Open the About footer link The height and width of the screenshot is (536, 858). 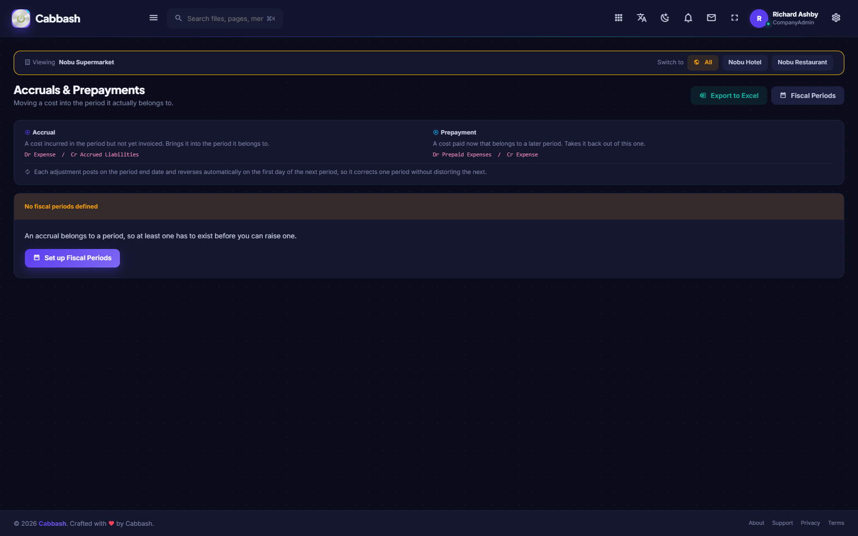757,523
